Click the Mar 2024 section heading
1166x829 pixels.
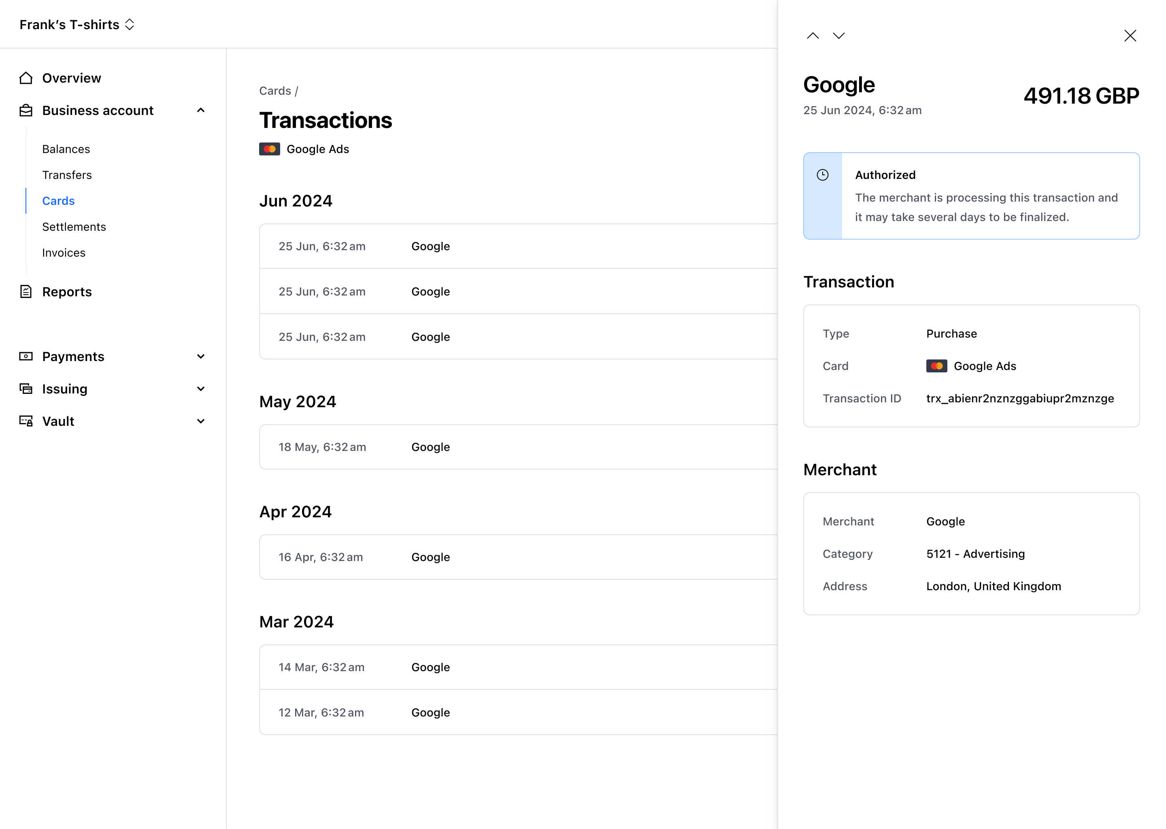point(296,622)
